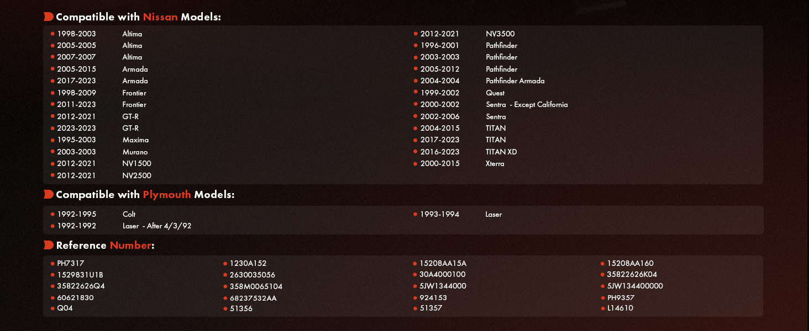Viewport: 809px width, 331px height.
Task: Select the 'Compatible with Nissan Models' heading
Action: 138,17
